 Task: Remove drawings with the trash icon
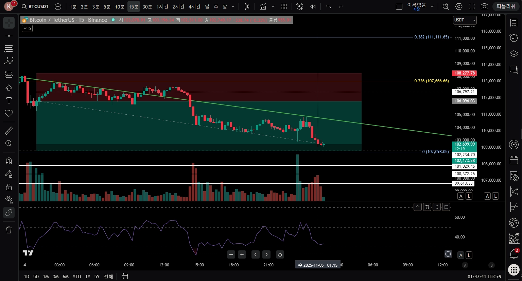pyautogui.click(x=9, y=230)
